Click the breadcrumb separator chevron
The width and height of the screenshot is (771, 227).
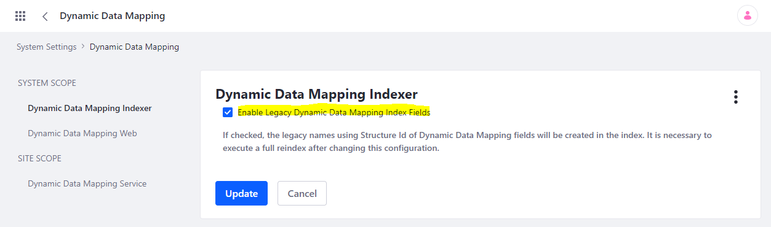(x=83, y=47)
